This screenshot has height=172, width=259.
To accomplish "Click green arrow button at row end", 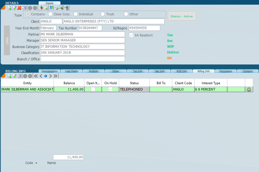I will 249,89.
